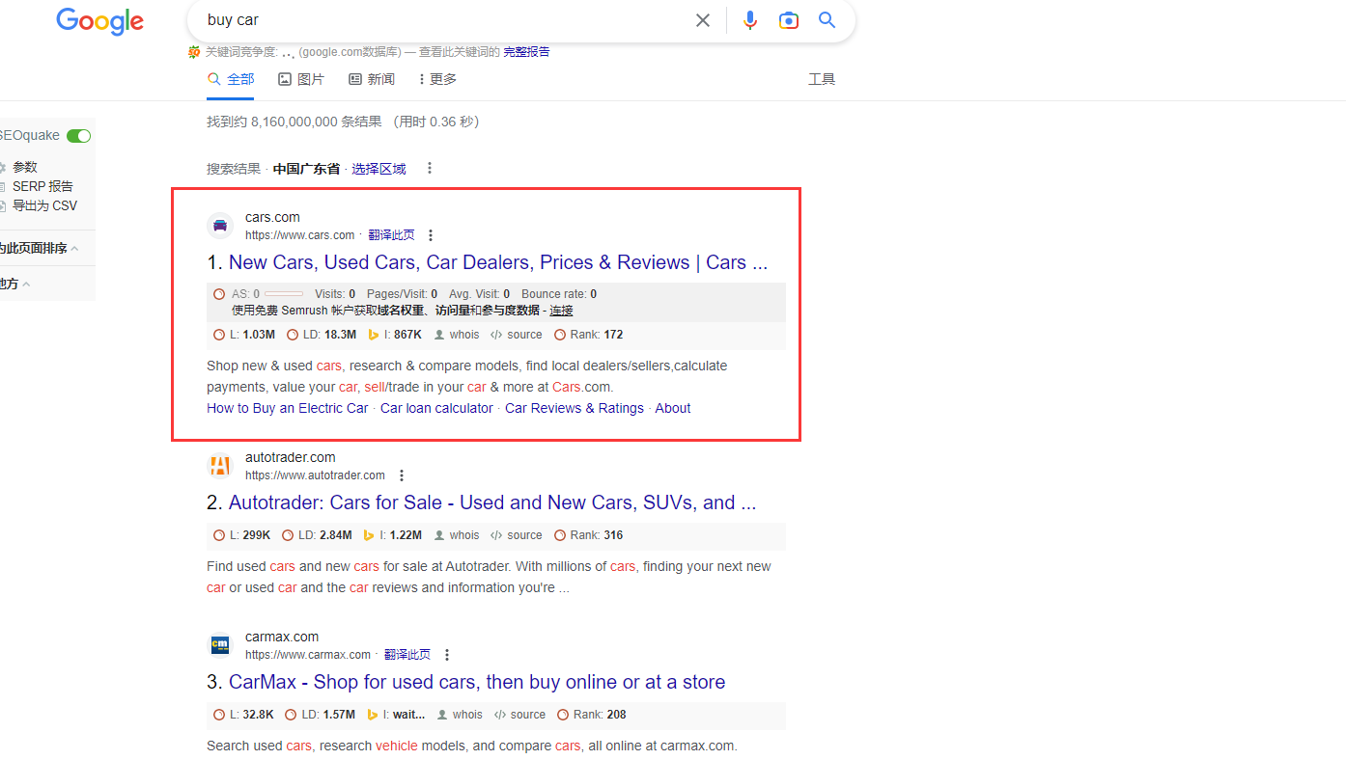Click Bing index I: 1.22M for autotrader

click(392, 535)
